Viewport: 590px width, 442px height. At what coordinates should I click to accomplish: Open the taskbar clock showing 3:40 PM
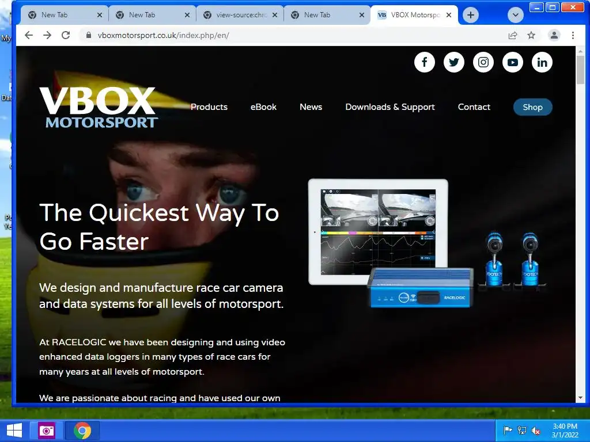click(x=565, y=430)
